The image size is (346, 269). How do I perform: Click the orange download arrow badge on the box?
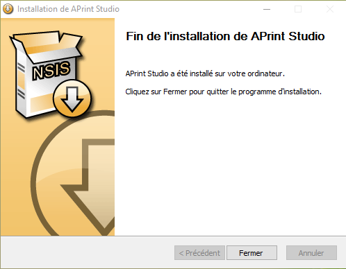coord(72,98)
